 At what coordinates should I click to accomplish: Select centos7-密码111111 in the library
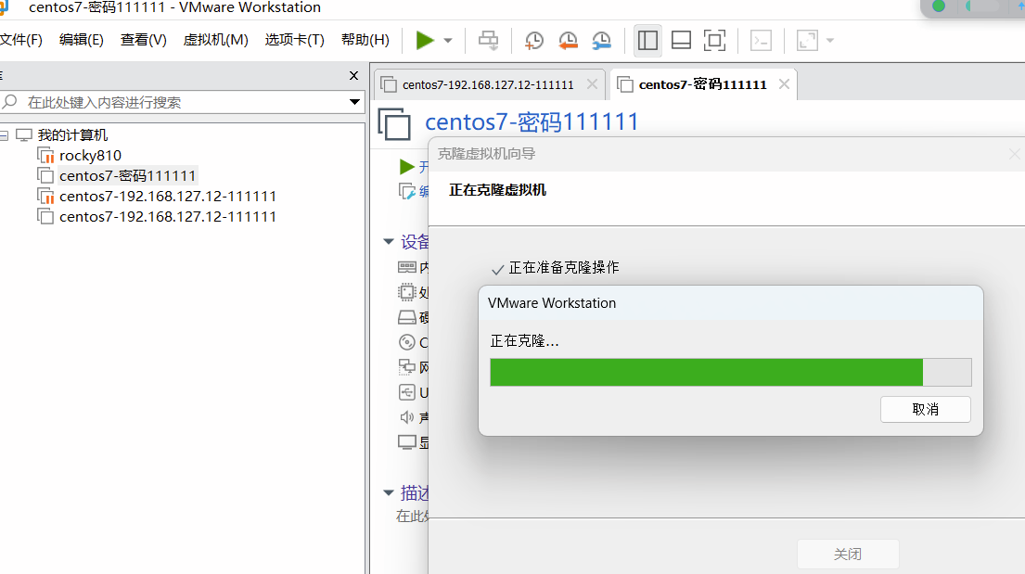127,176
